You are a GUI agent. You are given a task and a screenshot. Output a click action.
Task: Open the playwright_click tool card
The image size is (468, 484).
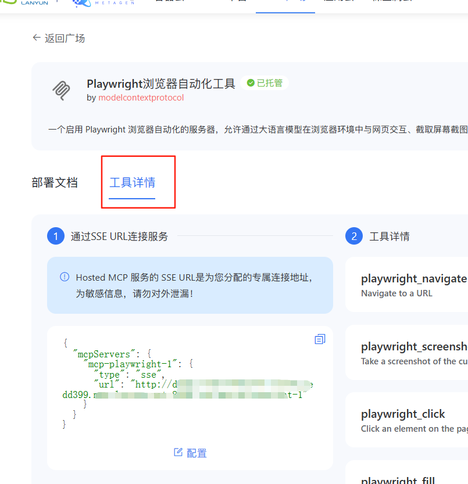(406, 420)
